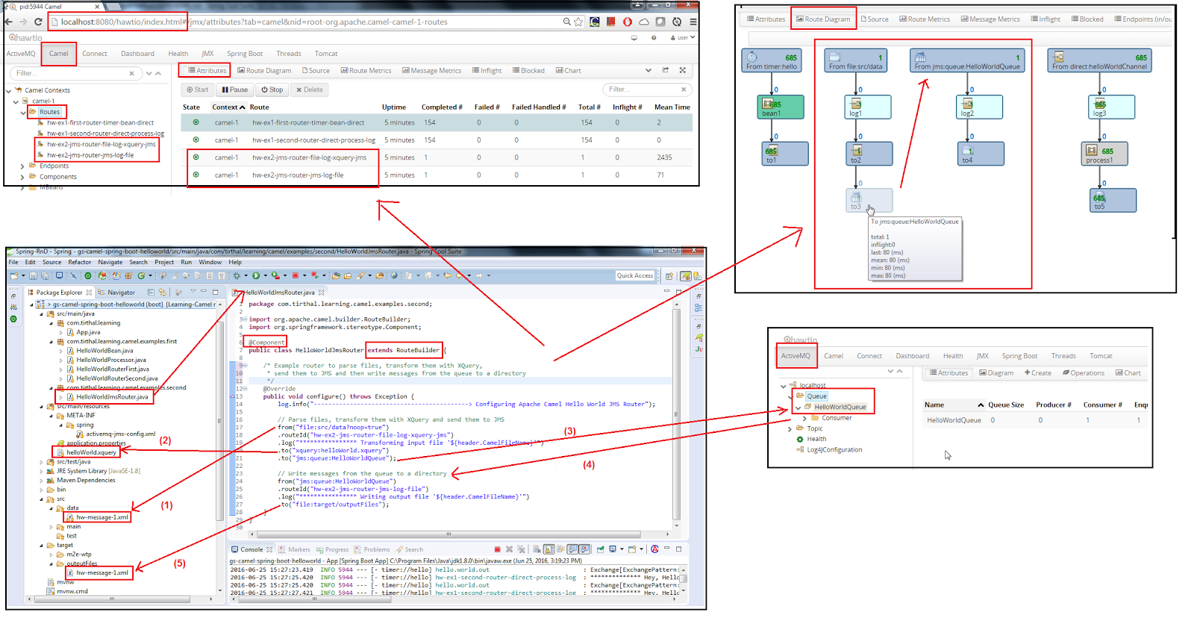Click the Create button in the ActiveMQ panel
1194x618 pixels.
tap(1037, 373)
